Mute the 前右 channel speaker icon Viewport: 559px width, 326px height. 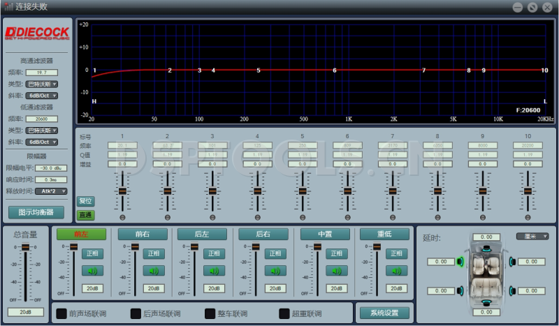coord(153,271)
